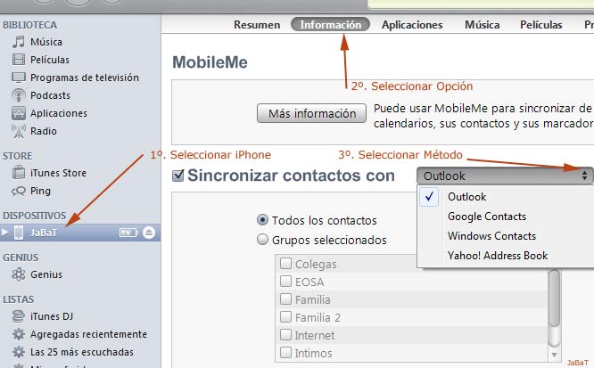
Task: Click the iTunes DJ list icon
Action: pos(19,316)
